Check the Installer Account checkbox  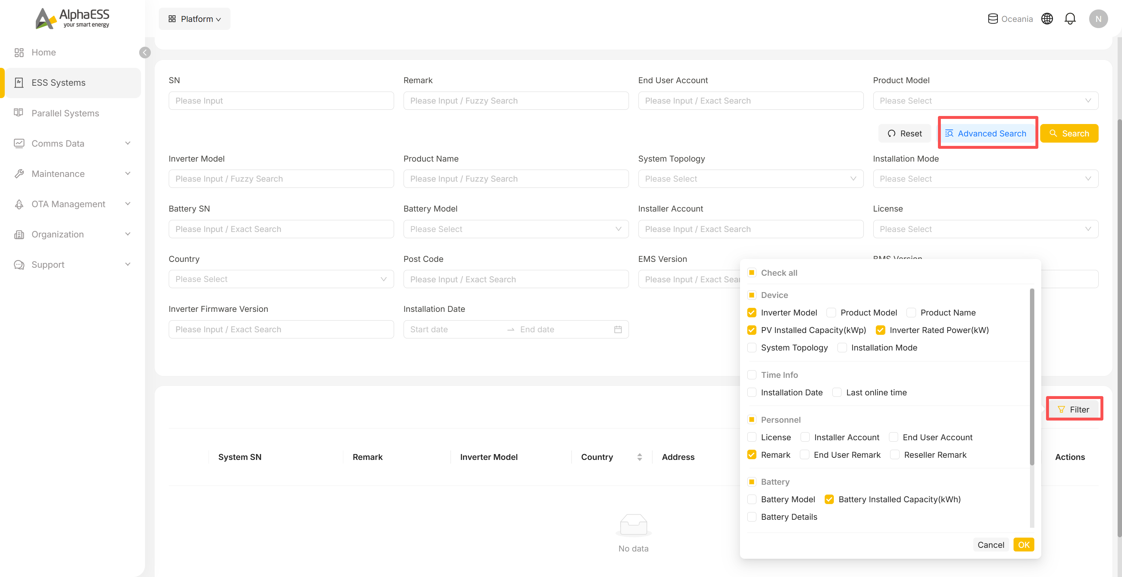point(805,437)
